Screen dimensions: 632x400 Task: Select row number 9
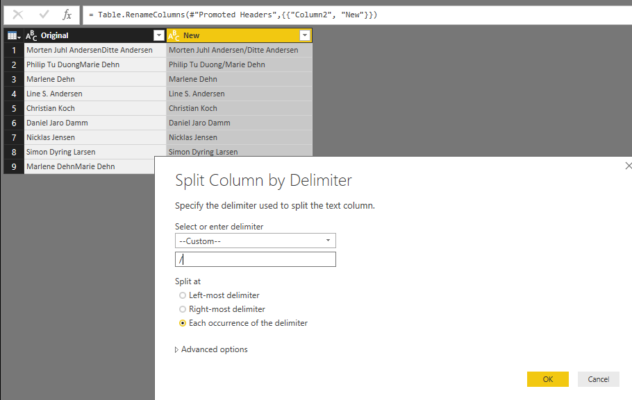click(x=14, y=166)
